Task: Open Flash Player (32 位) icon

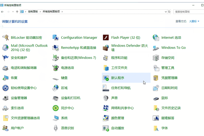Action: pyautogui.click(x=106, y=38)
